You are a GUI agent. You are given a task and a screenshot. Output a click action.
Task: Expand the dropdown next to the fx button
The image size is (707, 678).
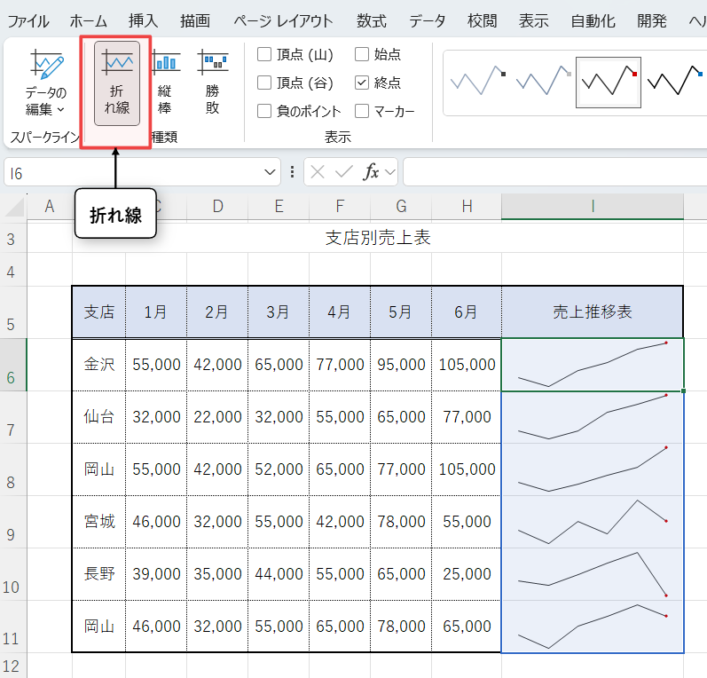pyautogui.click(x=390, y=172)
